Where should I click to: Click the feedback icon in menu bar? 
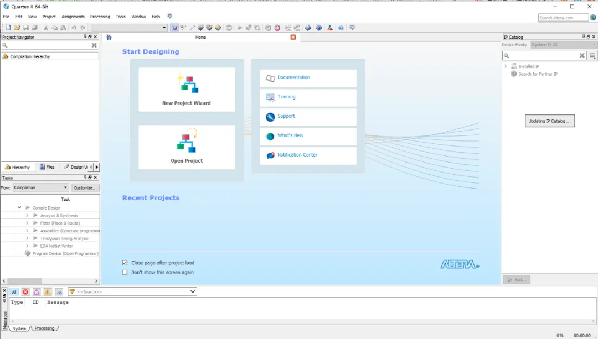pos(169,17)
